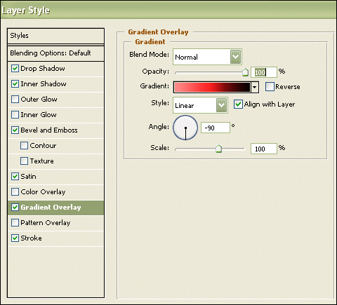Click the Opacity slider handle
Screen dimensions: 337x305
[245, 72]
